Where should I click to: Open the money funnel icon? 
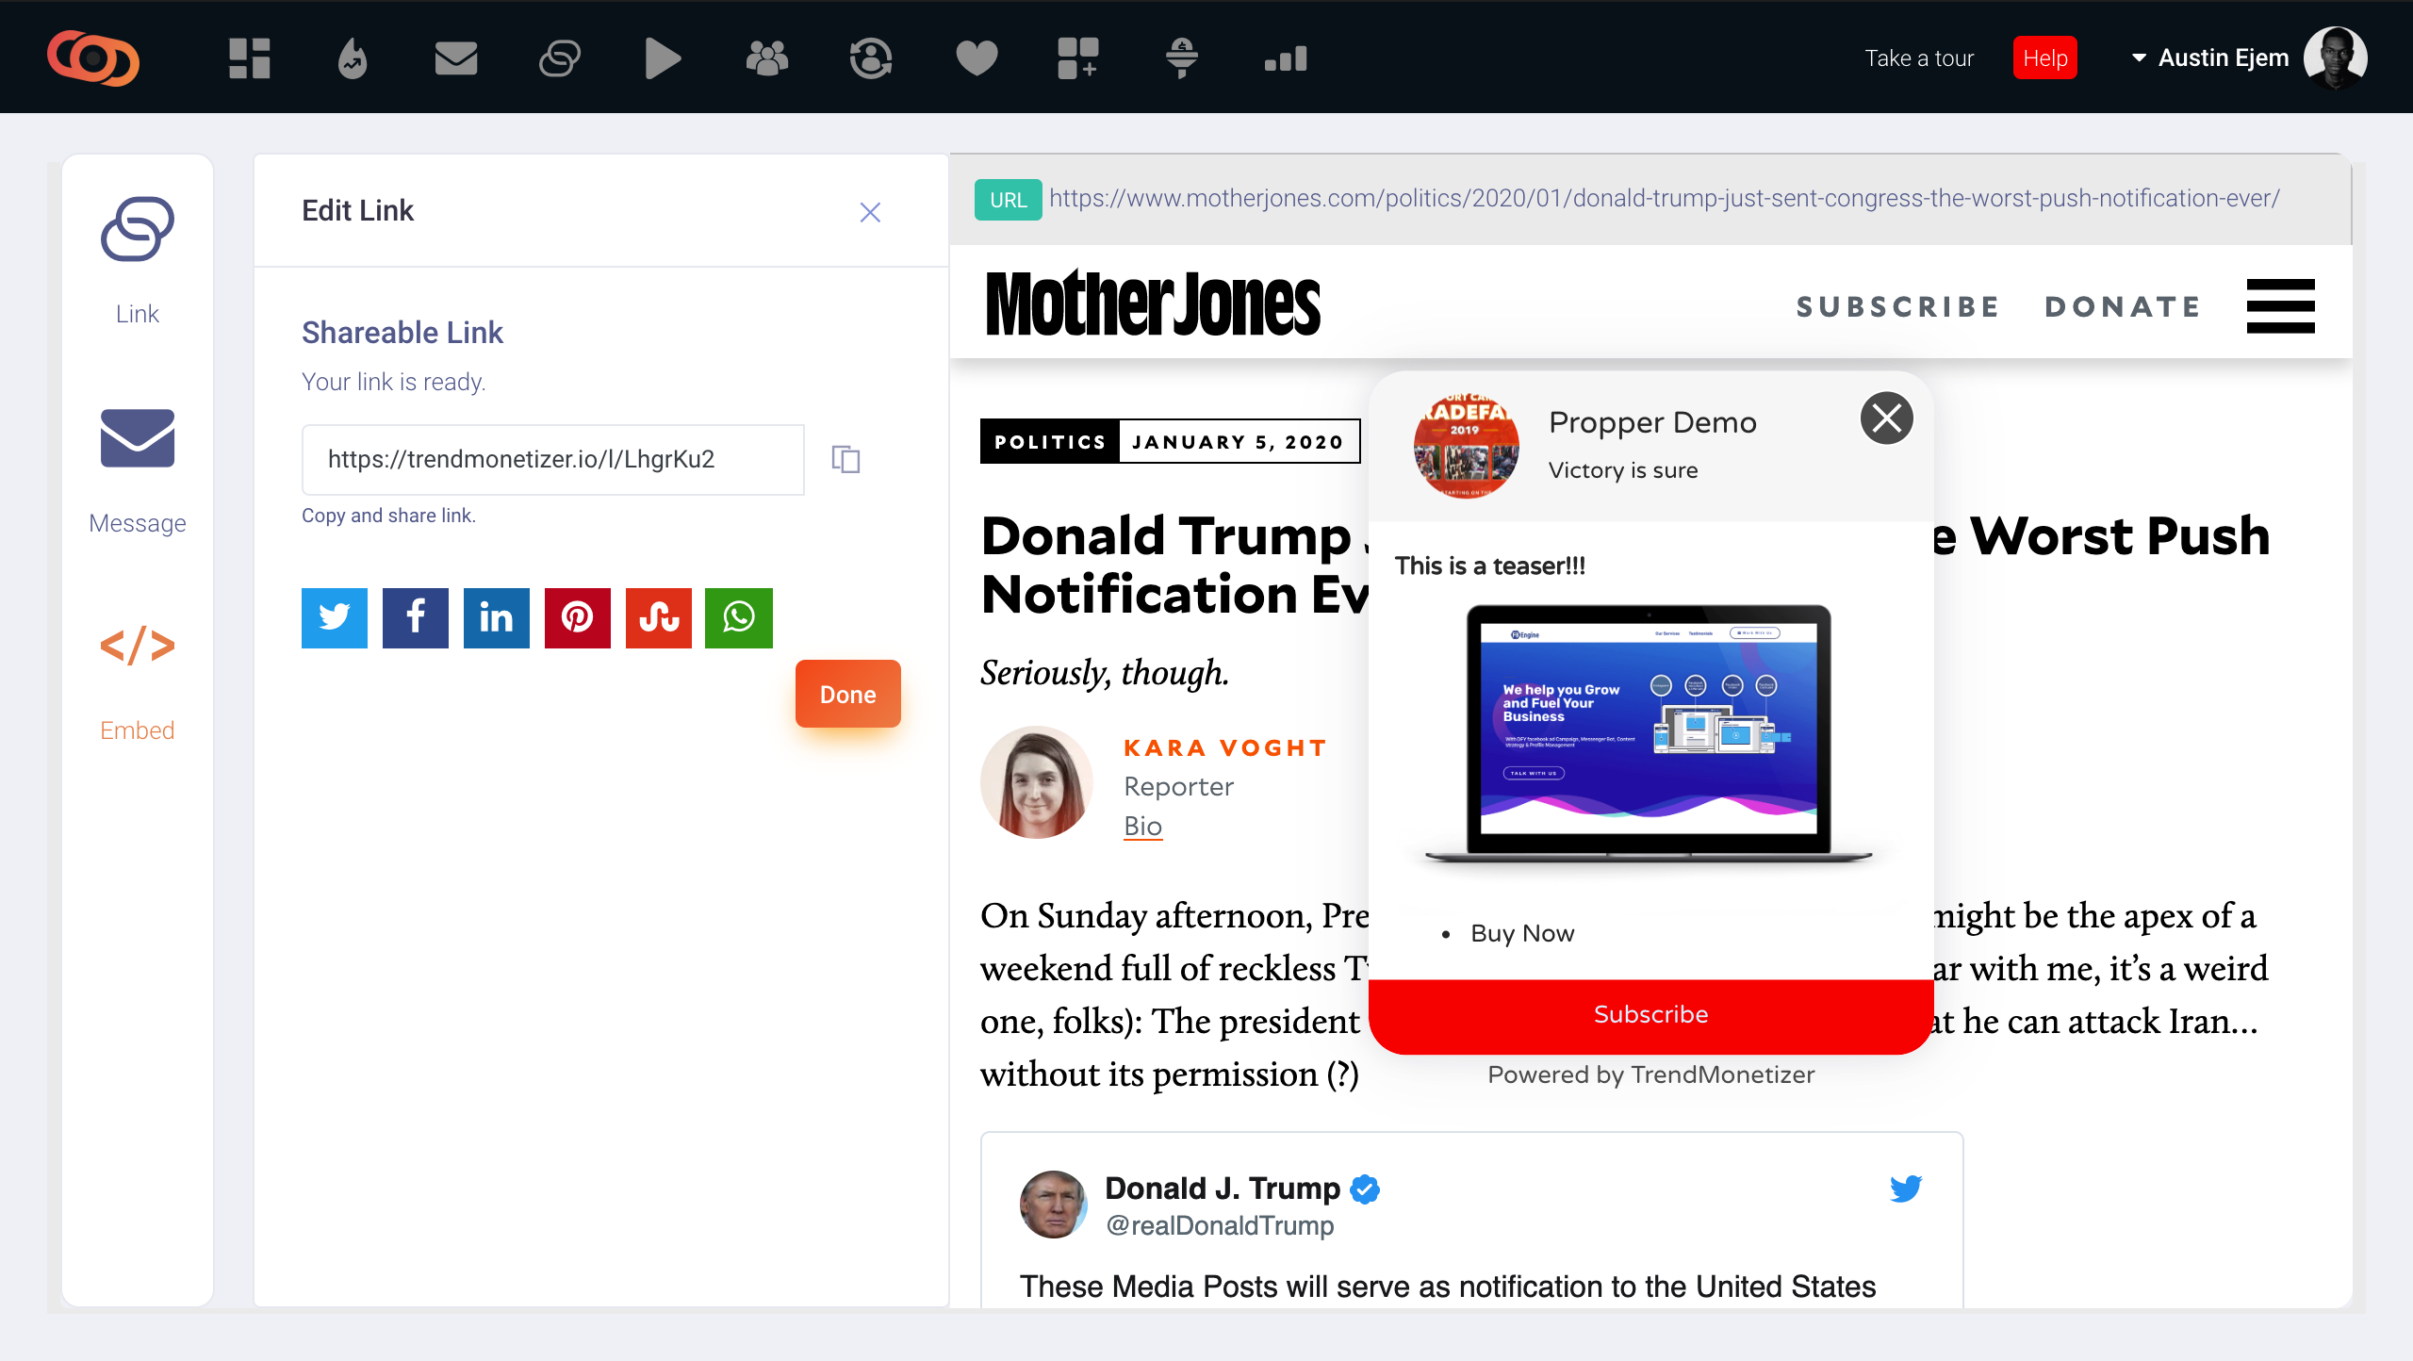coord(1182,58)
